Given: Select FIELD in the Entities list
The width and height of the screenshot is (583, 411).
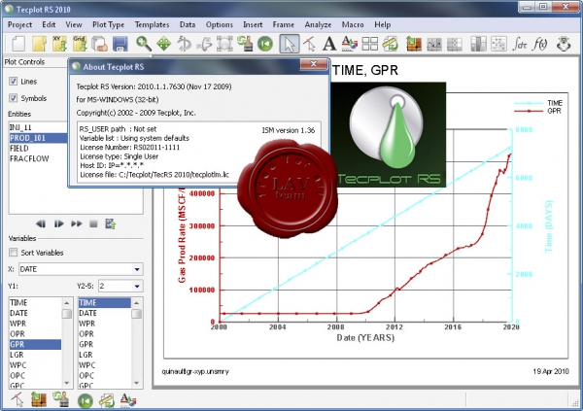Looking at the screenshot, I should click(38, 149).
